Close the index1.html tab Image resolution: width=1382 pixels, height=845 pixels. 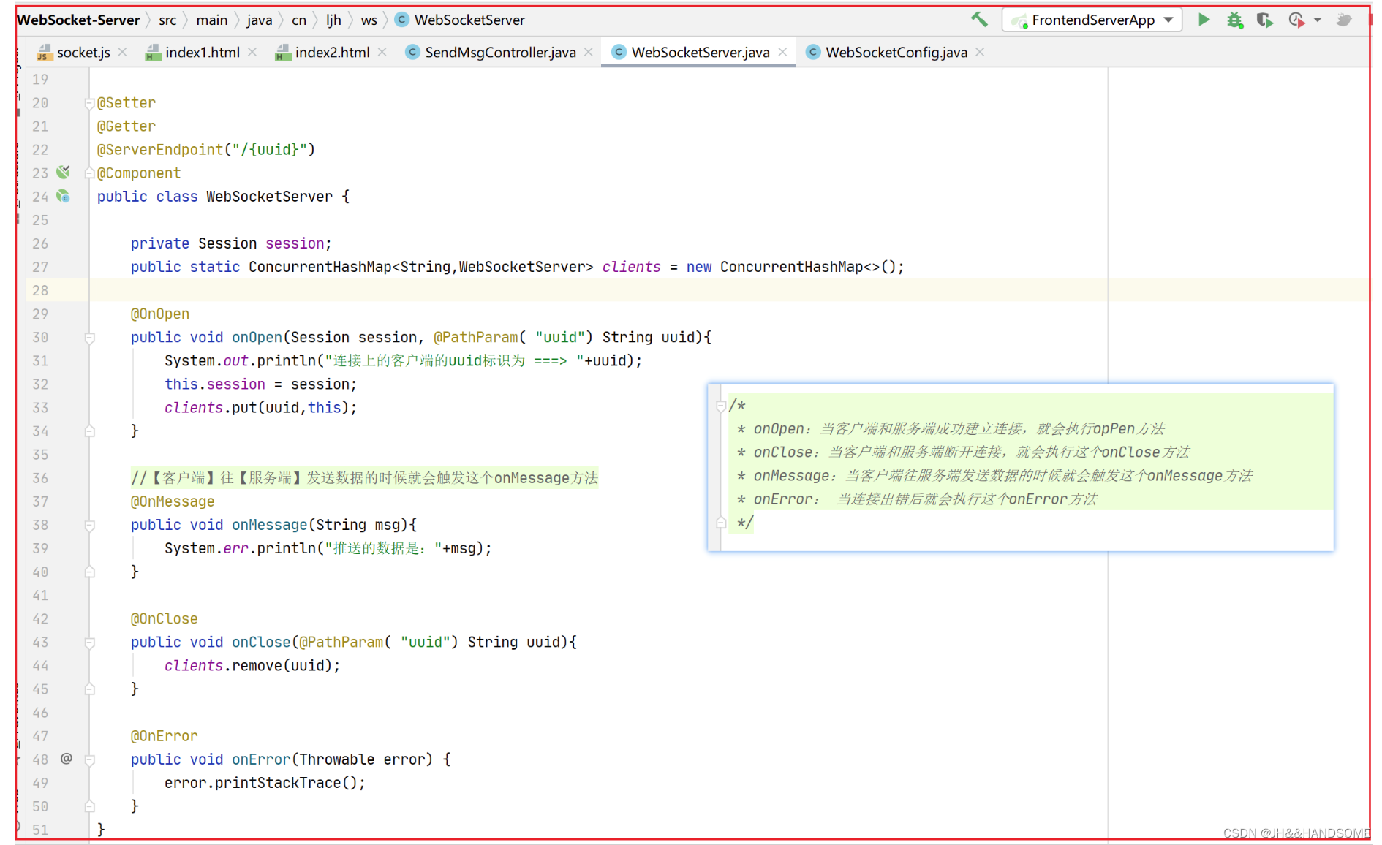click(x=252, y=52)
